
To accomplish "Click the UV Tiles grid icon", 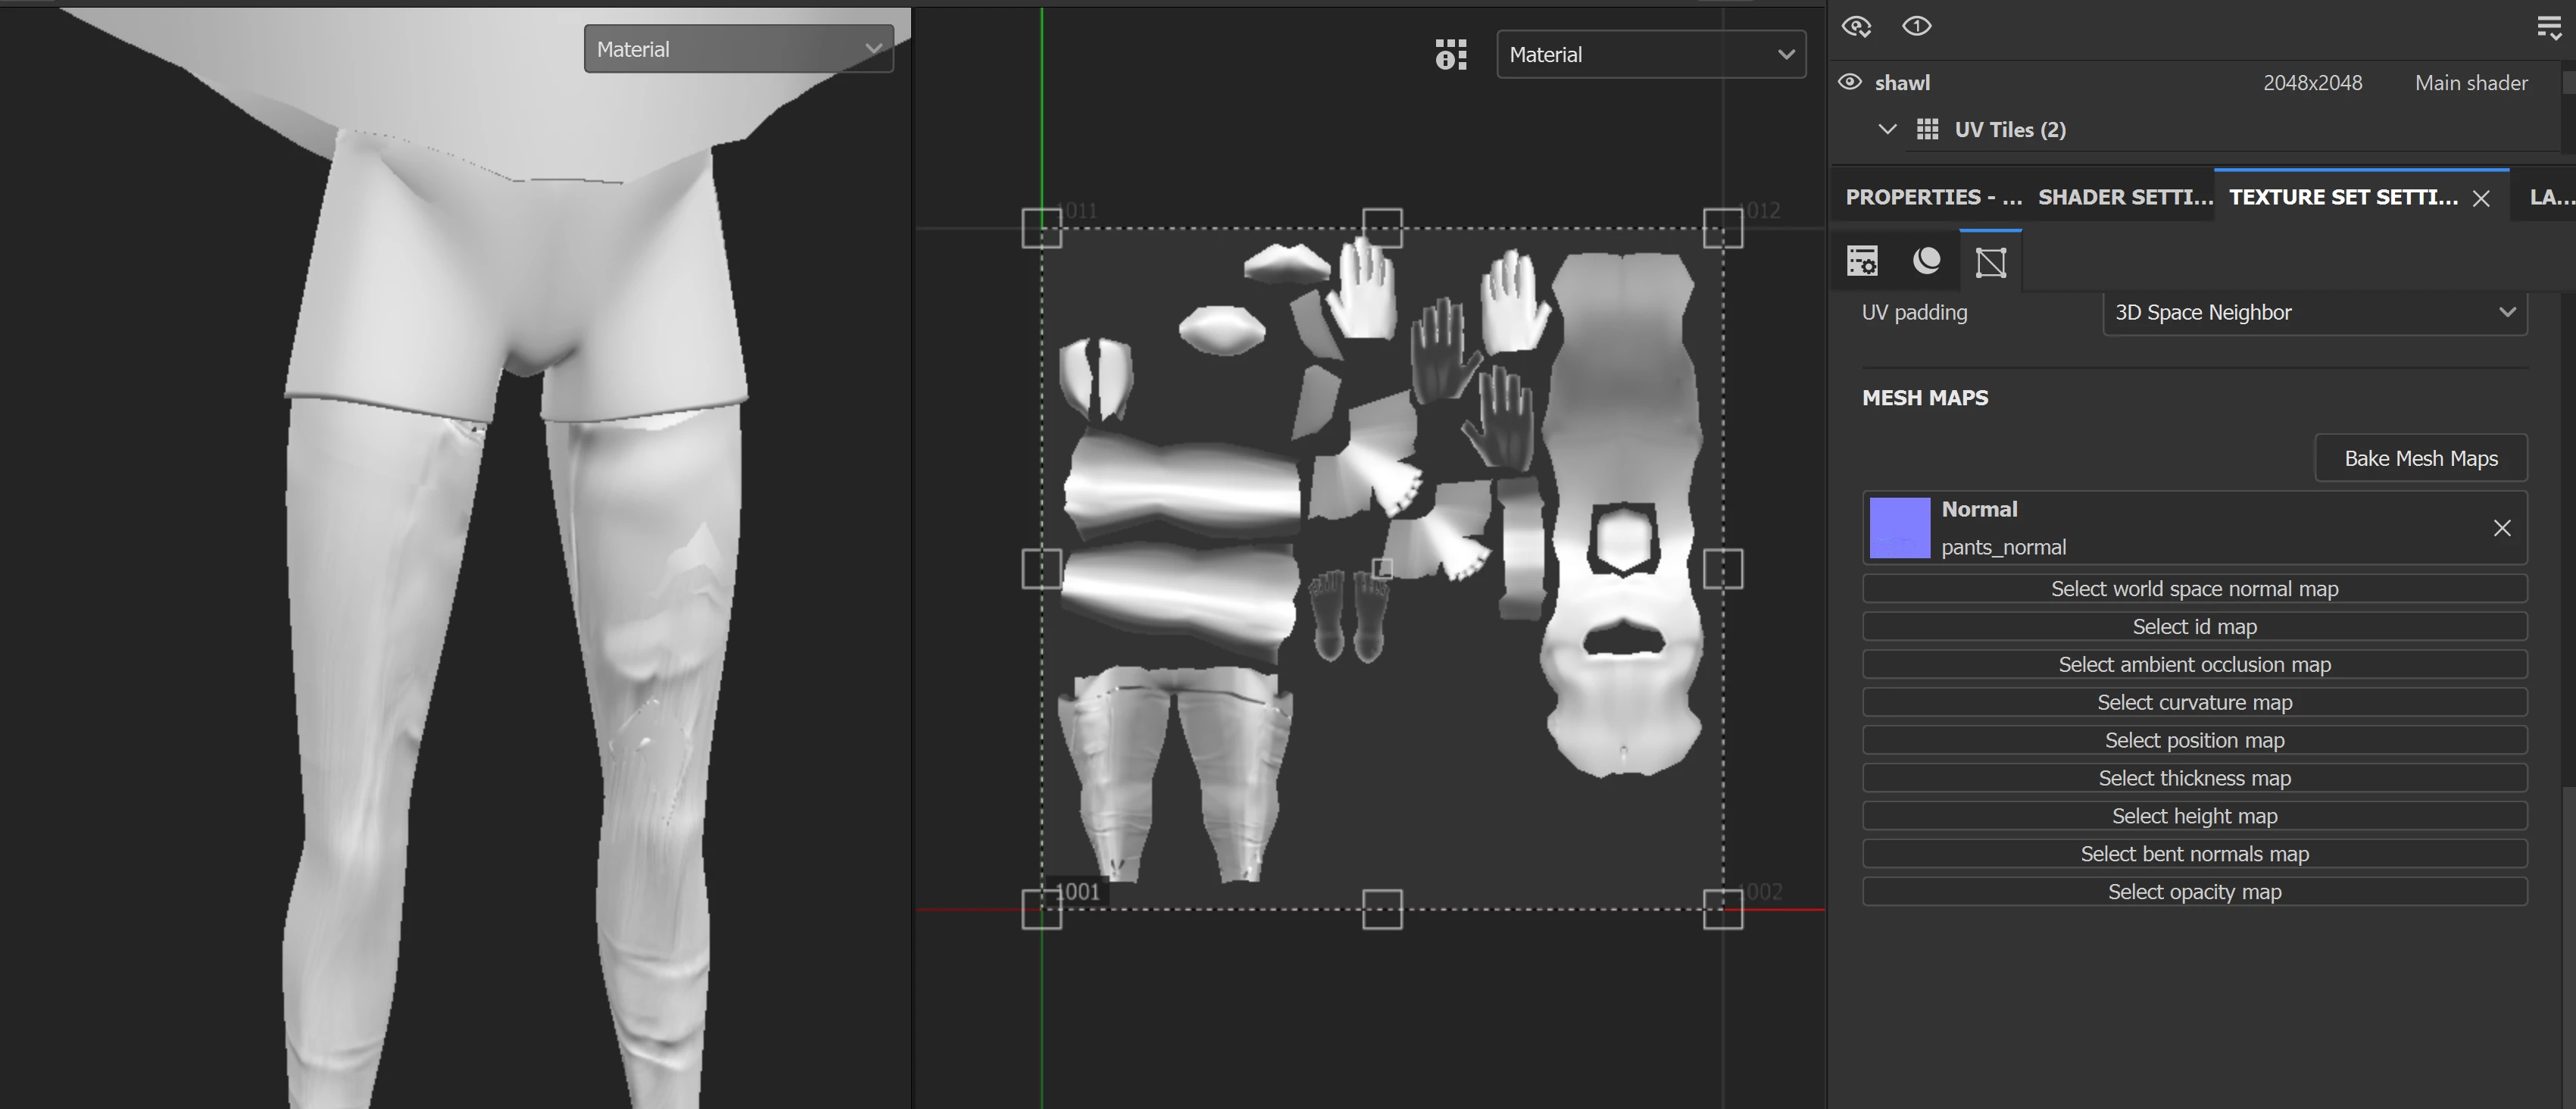I will pyautogui.click(x=1927, y=129).
